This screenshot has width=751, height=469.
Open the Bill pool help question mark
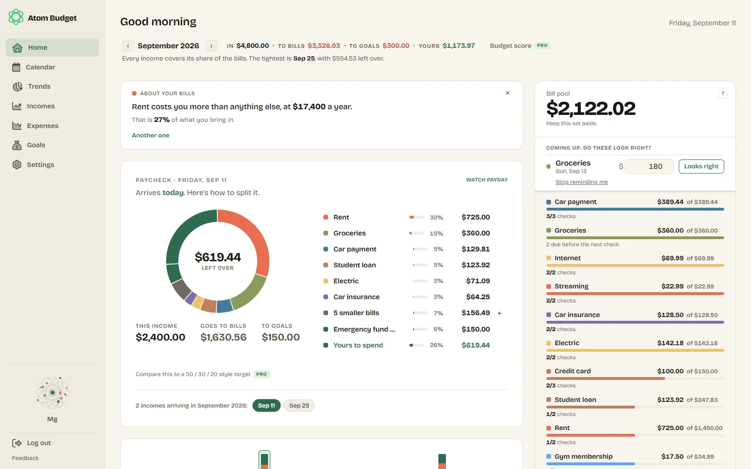click(723, 93)
